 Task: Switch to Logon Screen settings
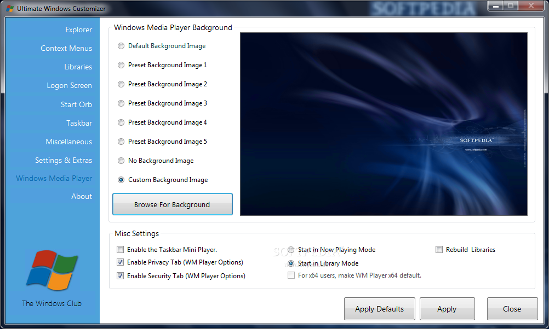coord(70,86)
